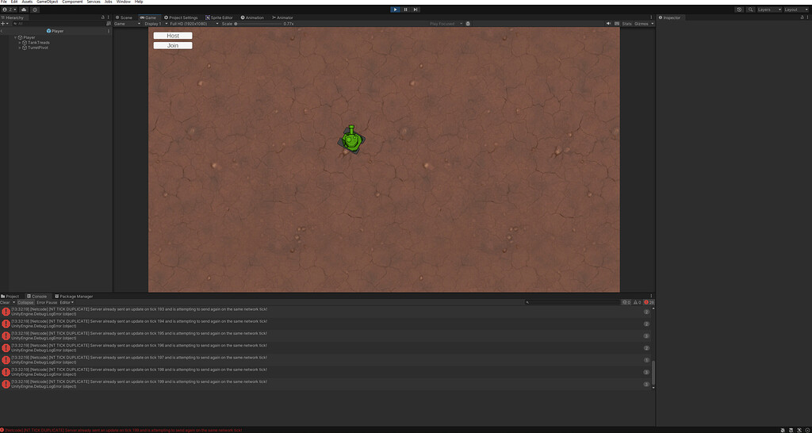Click the game view Scale slider
The width and height of the screenshot is (812, 433).
258,24
